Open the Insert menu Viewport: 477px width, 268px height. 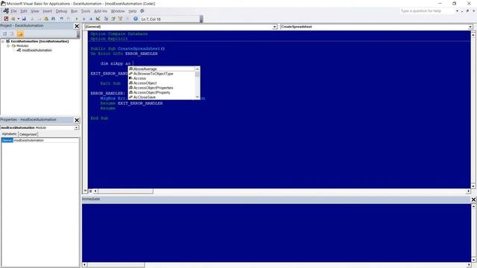(47, 11)
